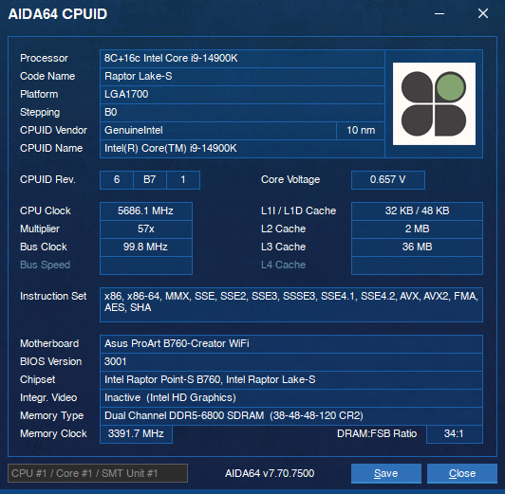Click the Core Voltage label
The image size is (505, 494).
click(x=290, y=179)
